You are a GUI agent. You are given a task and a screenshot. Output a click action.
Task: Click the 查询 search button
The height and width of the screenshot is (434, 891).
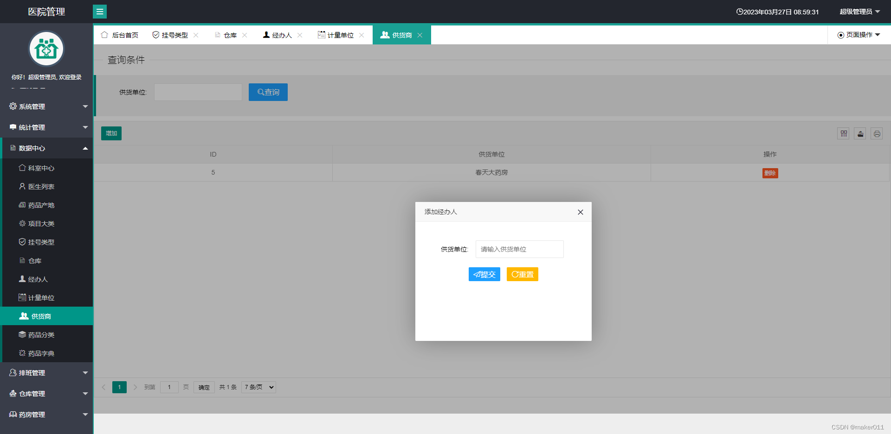tap(268, 92)
